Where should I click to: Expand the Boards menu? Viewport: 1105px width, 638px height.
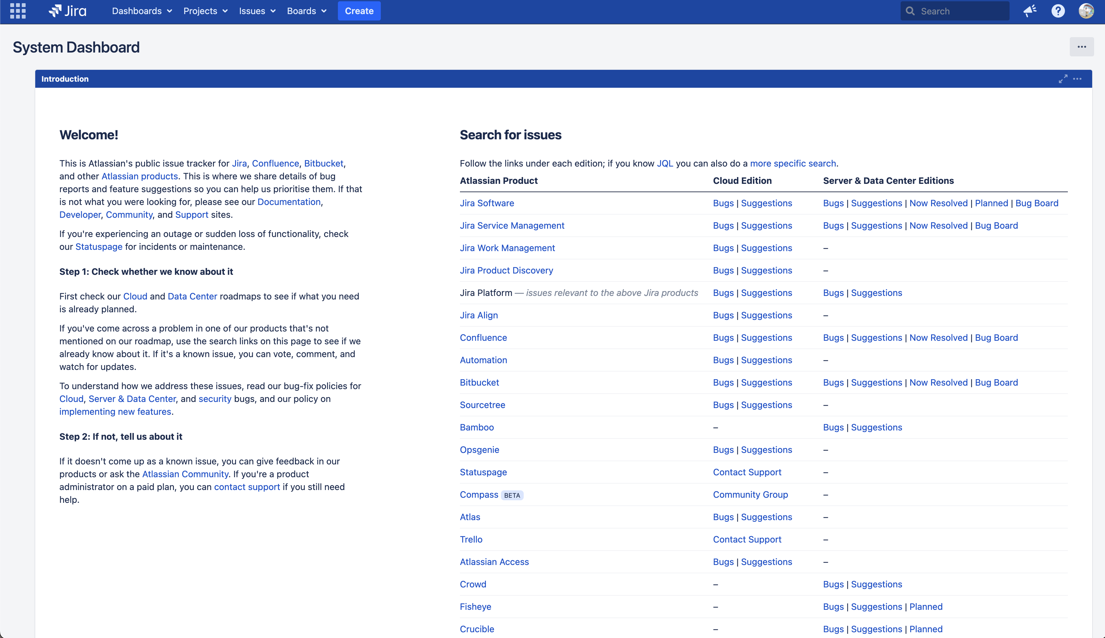click(307, 11)
